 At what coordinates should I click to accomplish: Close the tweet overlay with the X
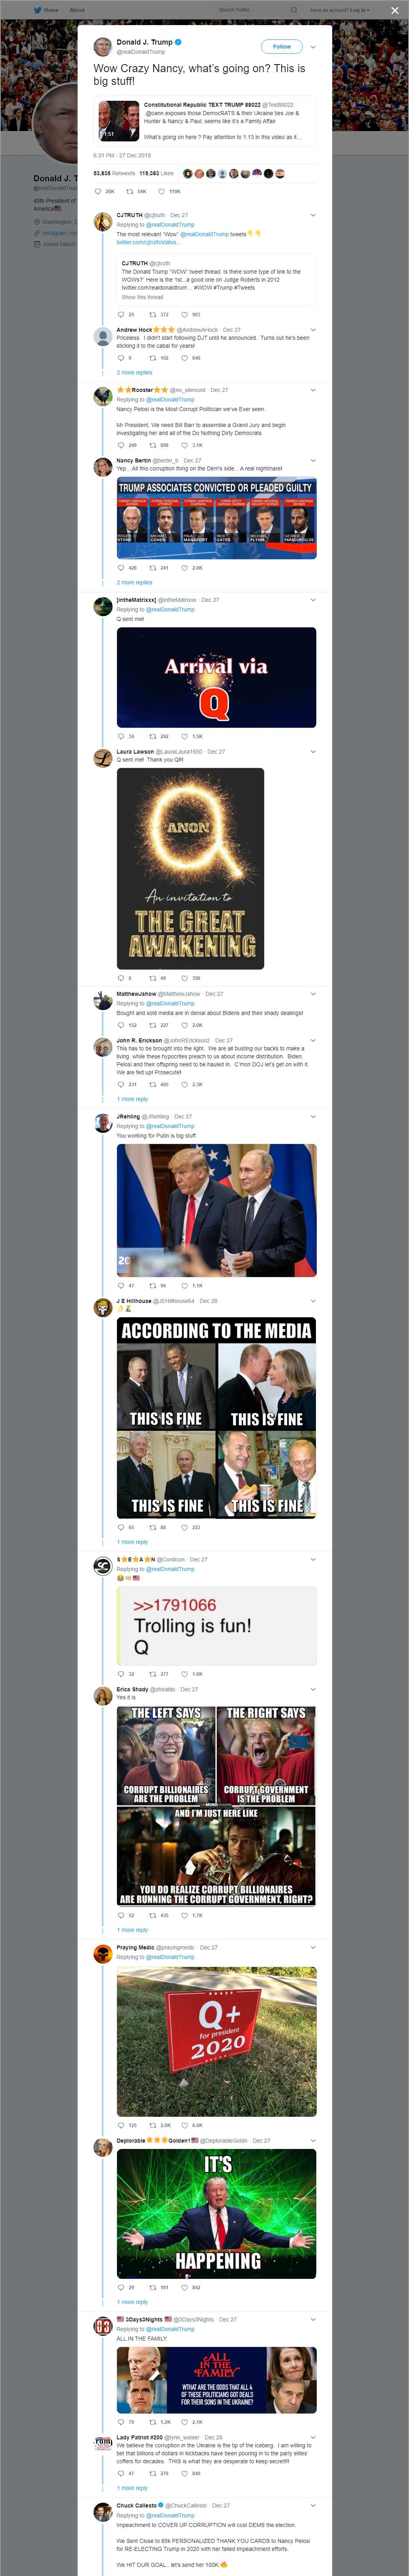395,10
